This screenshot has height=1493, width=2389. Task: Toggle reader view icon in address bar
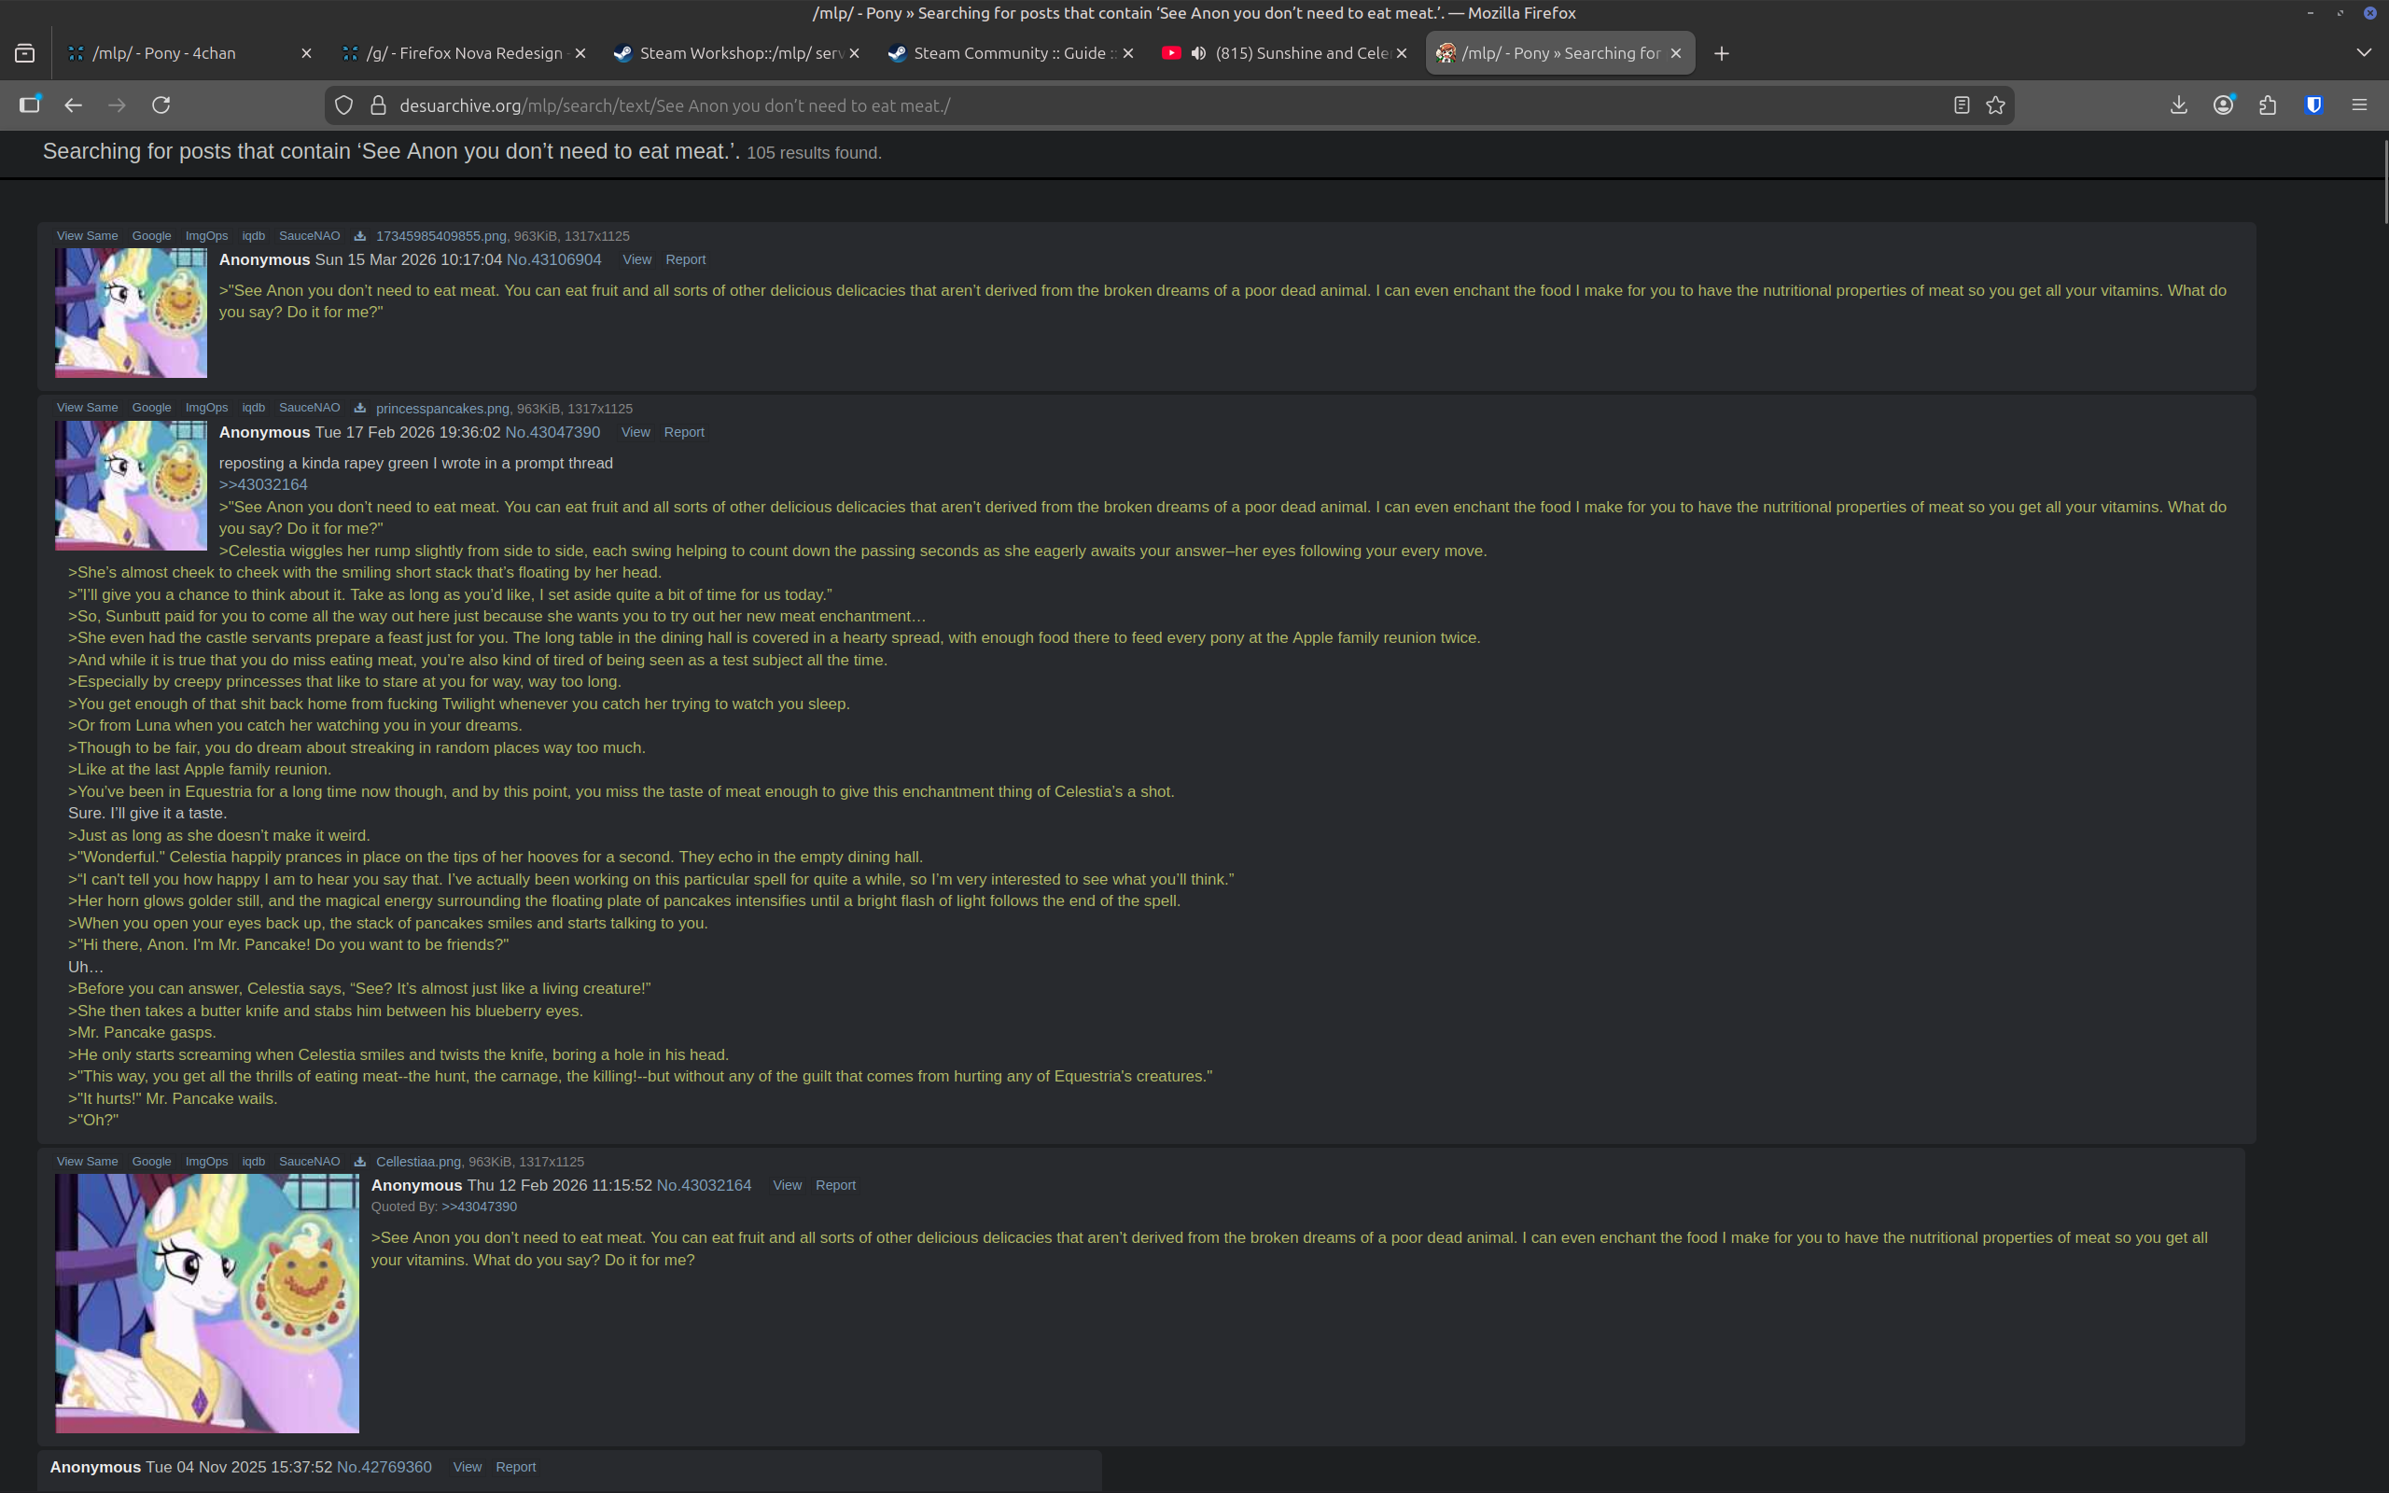[1962, 105]
